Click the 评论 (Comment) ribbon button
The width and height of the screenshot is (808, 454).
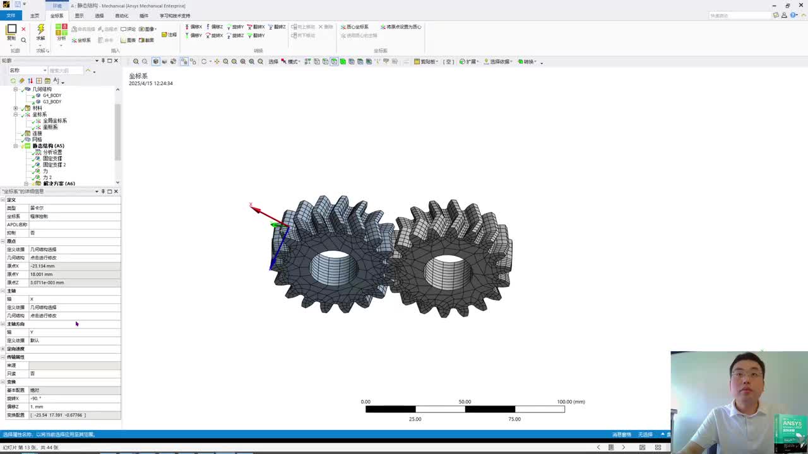[x=128, y=29]
